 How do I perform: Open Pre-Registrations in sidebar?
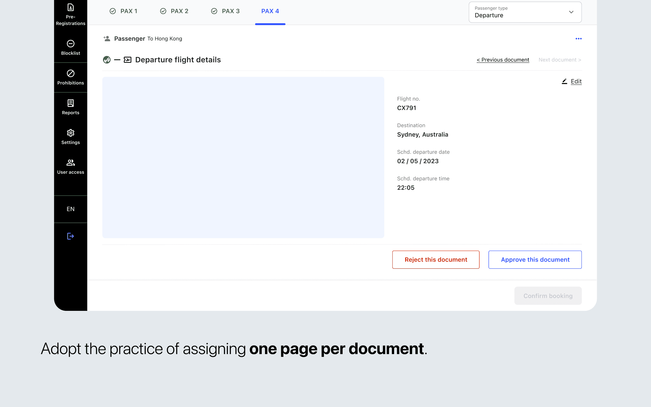[70, 14]
